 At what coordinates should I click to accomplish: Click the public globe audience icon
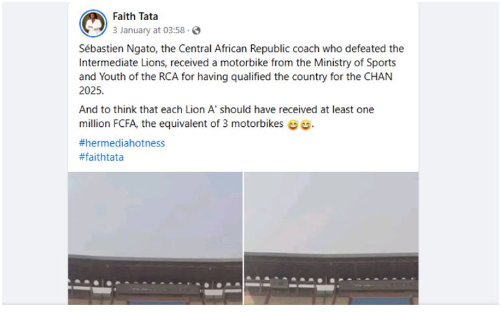click(x=196, y=31)
